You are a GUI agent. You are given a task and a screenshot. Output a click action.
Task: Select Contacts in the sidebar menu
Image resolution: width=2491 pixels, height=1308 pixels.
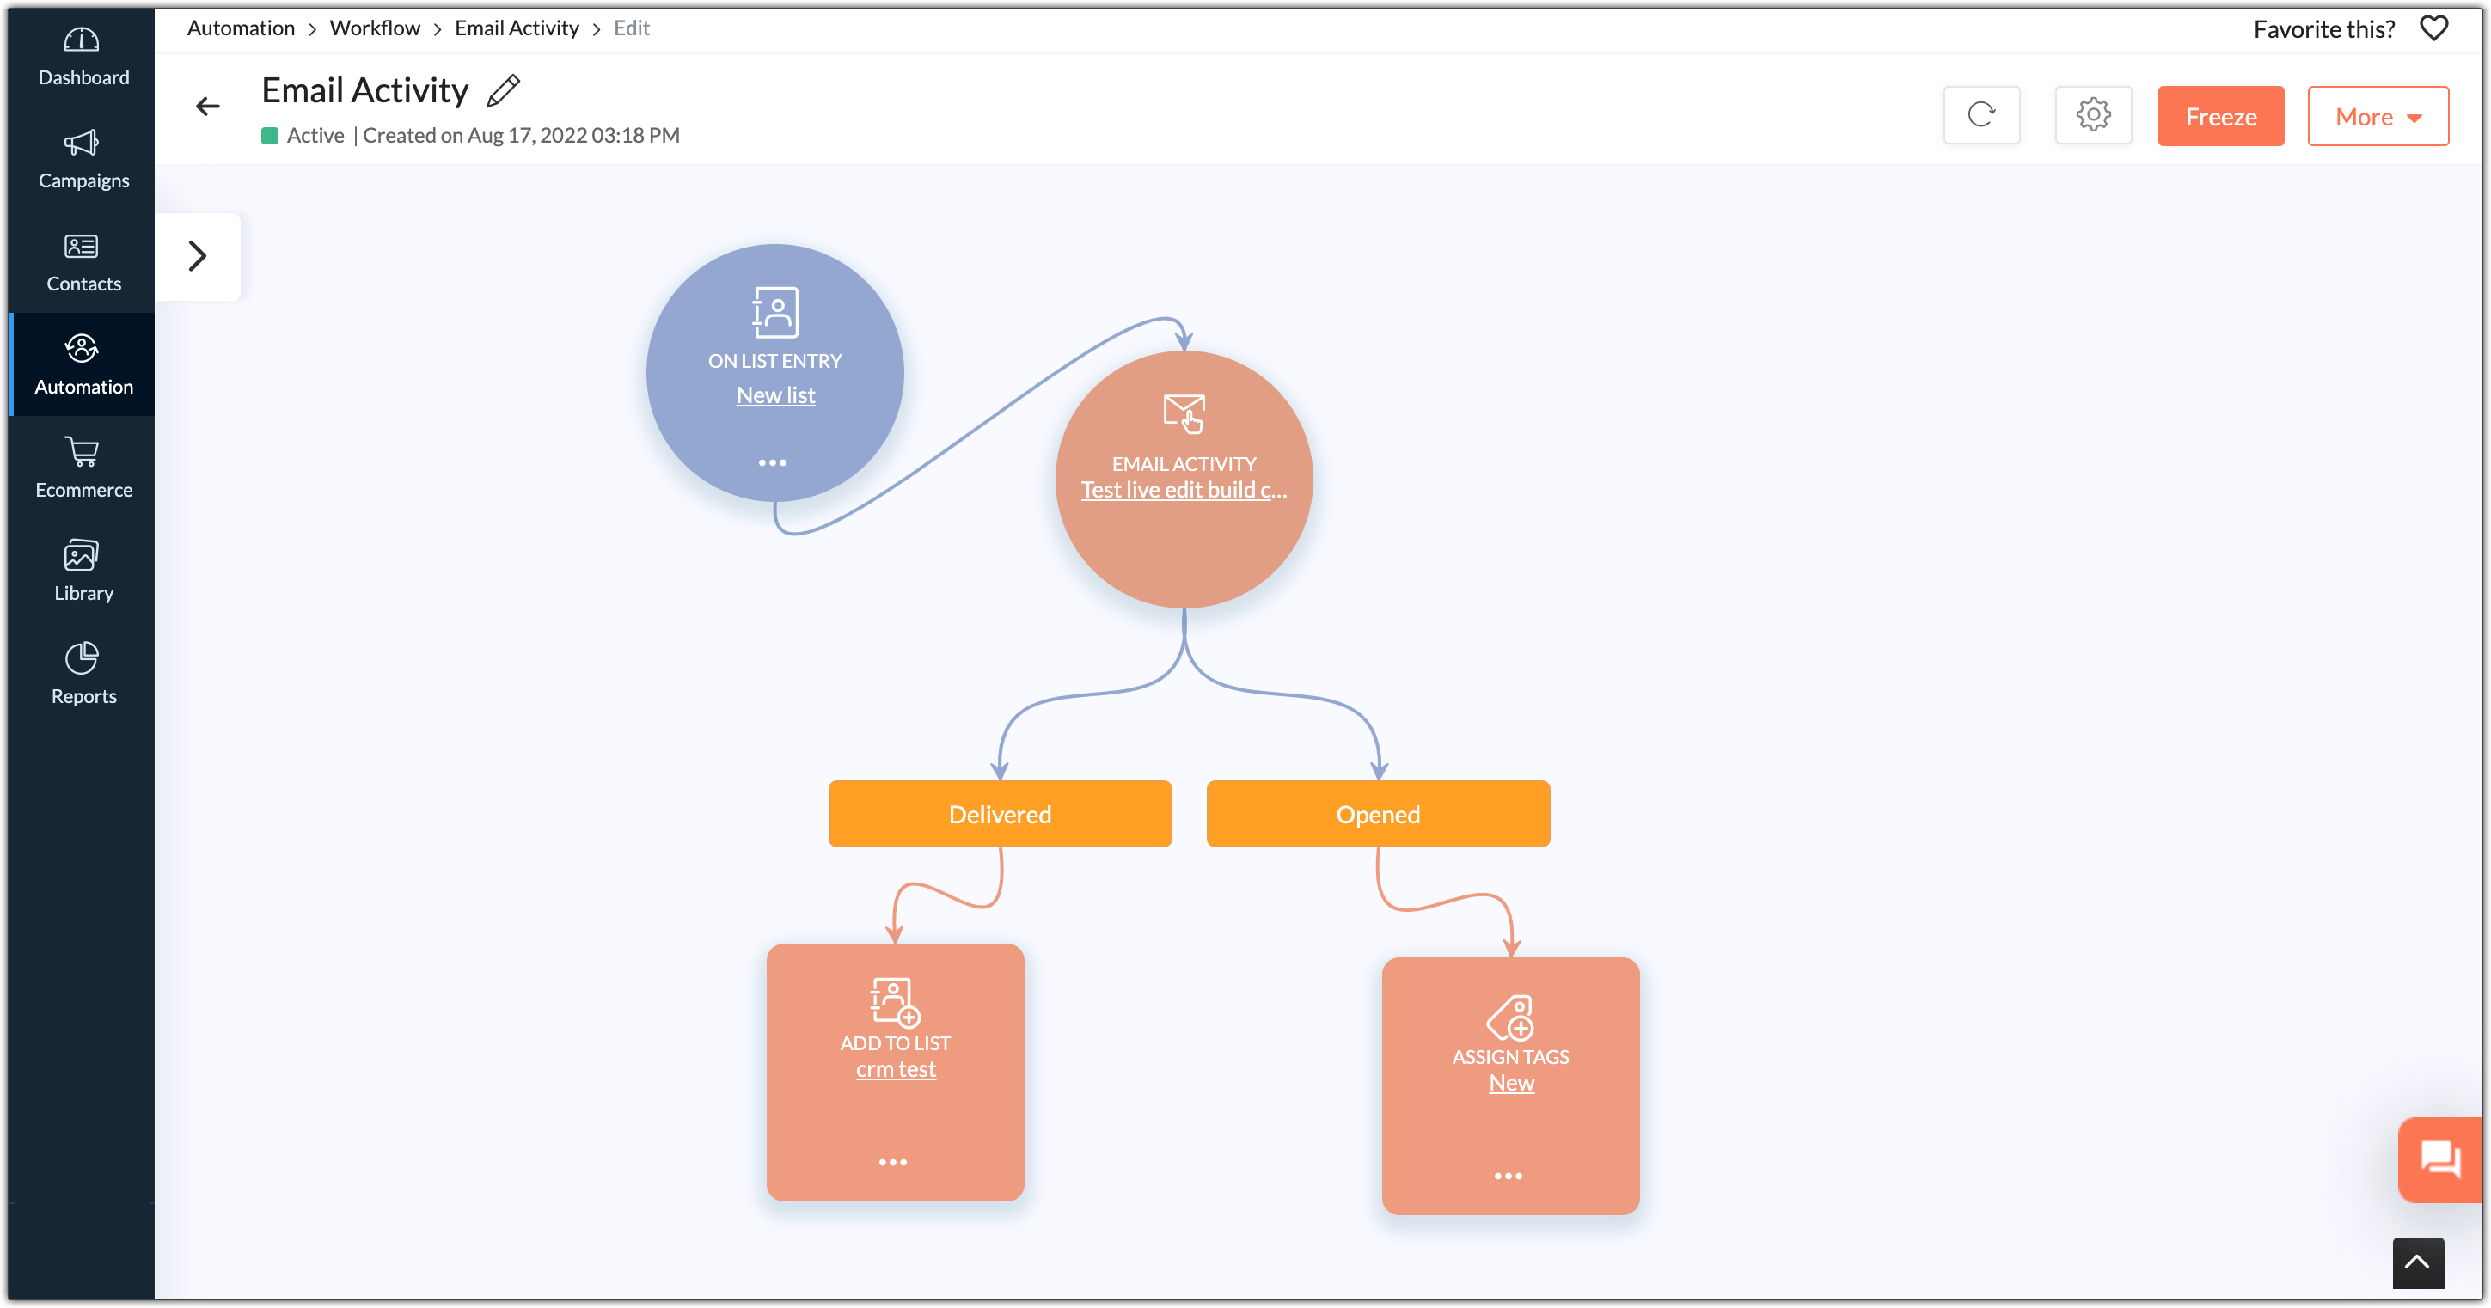pyautogui.click(x=83, y=262)
